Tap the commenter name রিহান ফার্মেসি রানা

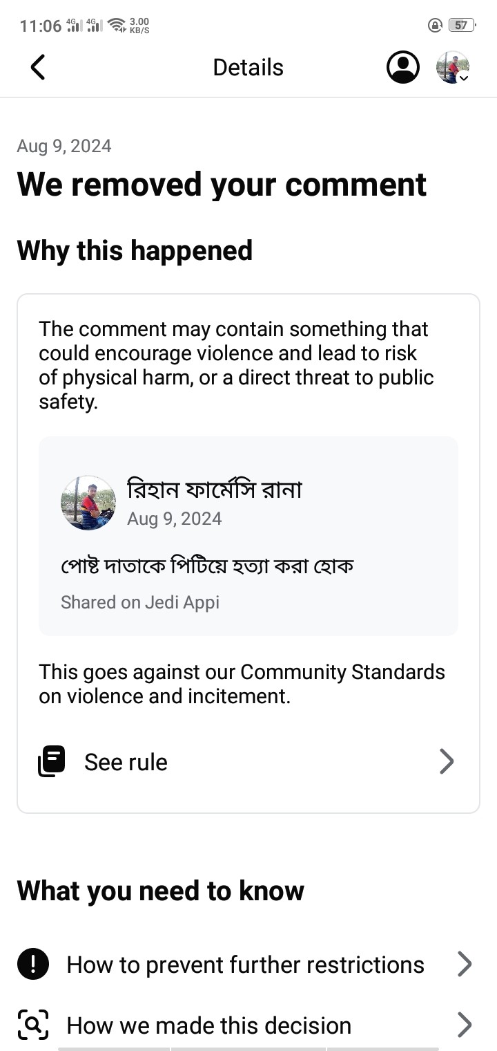215,490
